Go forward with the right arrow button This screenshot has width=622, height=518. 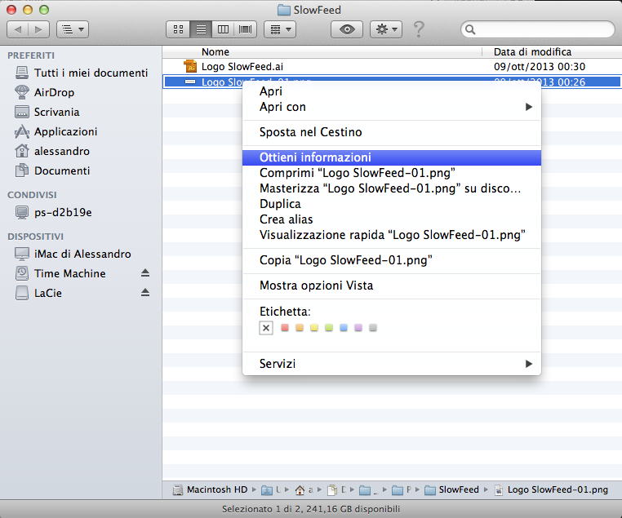click(x=38, y=29)
